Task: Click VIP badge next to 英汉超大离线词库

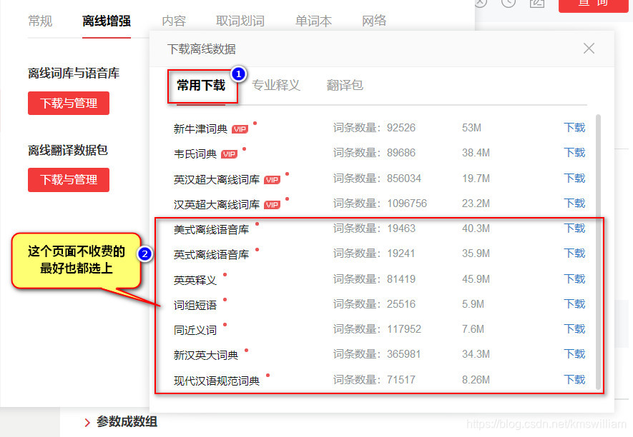Action: coord(272,180)
